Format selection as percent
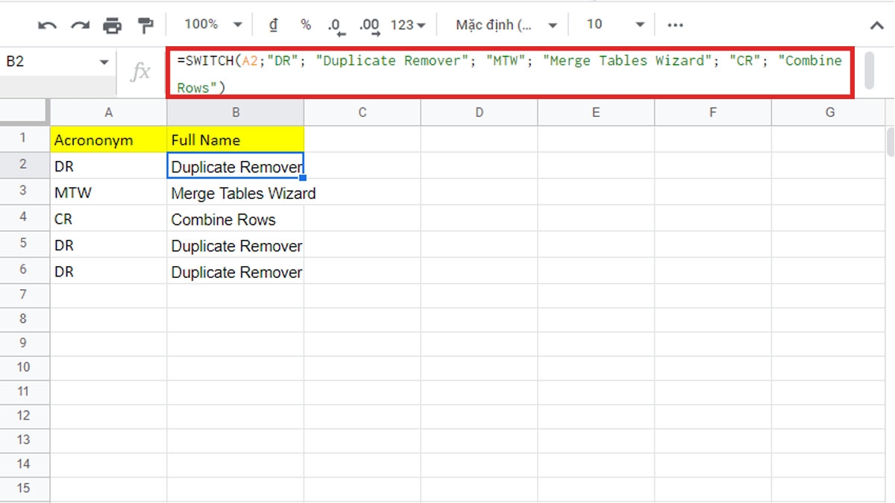The width and height of the screenshot is (895, 503). (x=304, y=24)
